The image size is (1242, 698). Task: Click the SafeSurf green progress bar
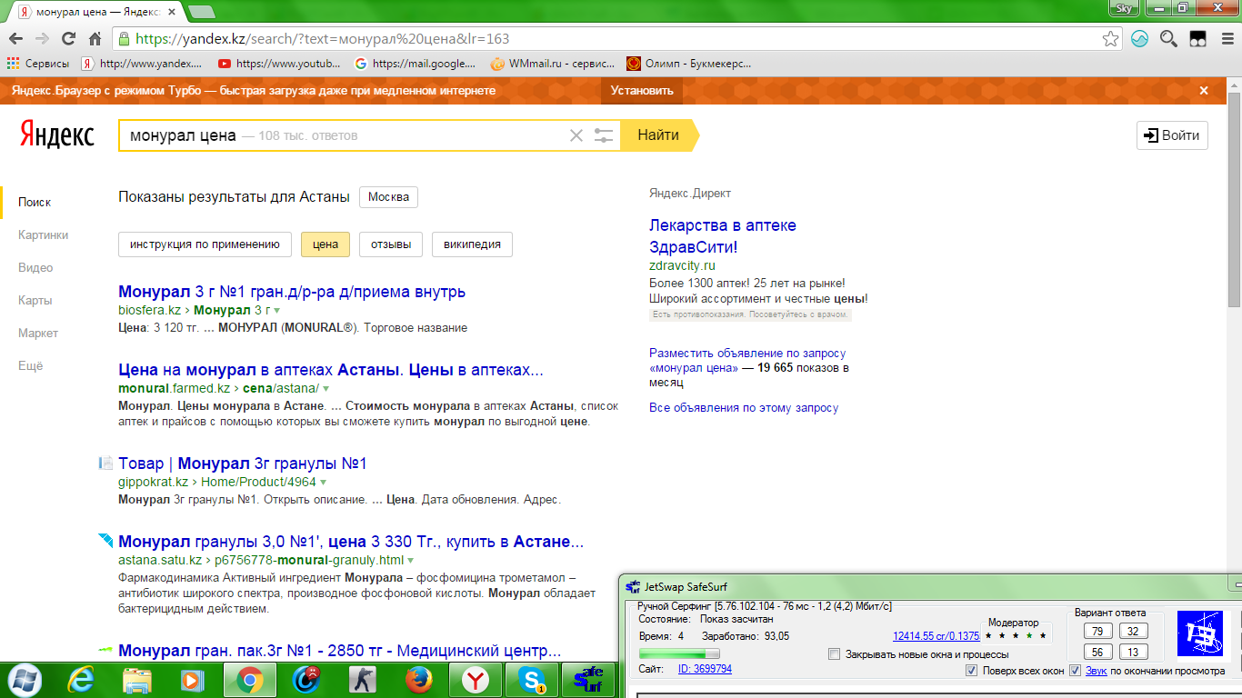point(679,653)
